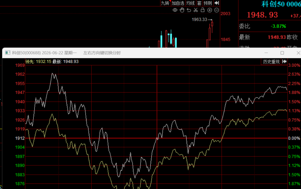Click the 1.88% percent axis label
Viewport: 301px width, 189px height.
click(294, 93)
